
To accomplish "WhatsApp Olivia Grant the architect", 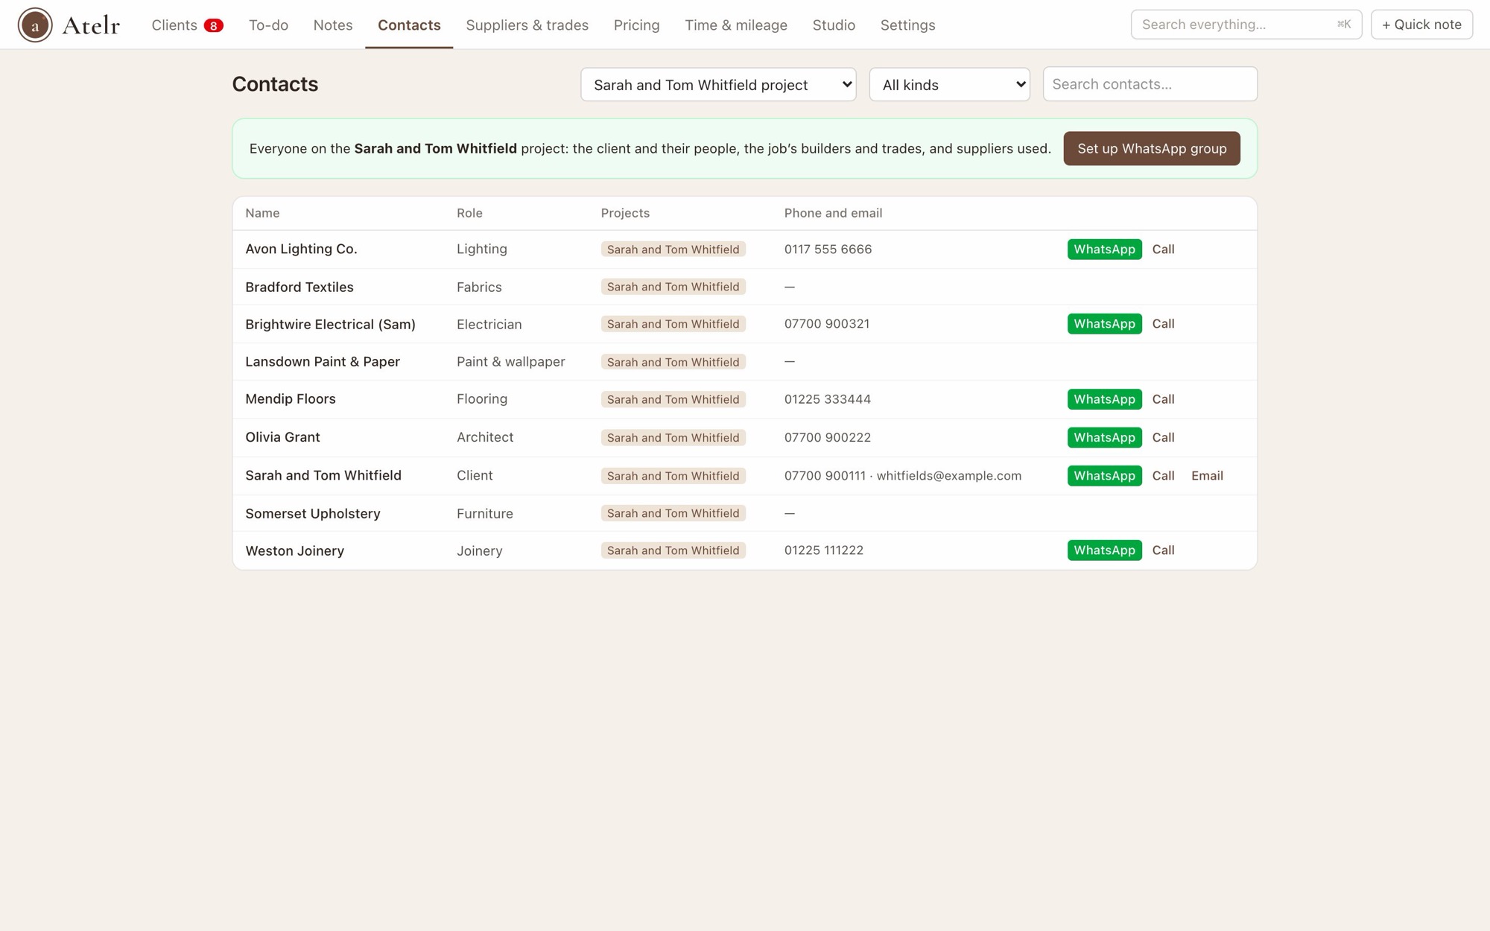I will click(x=1104, y=437).
